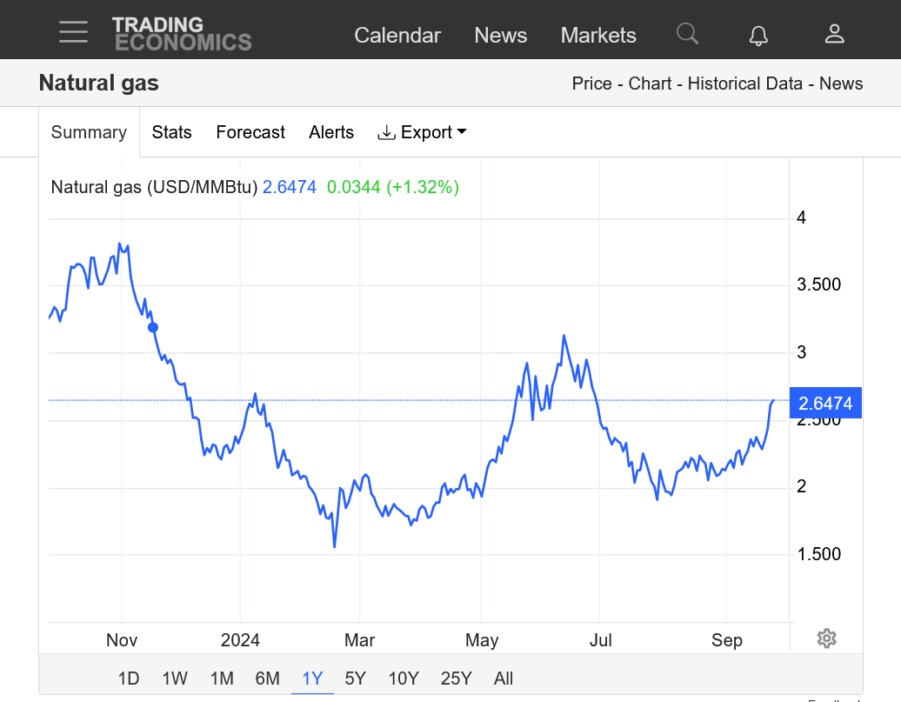Select the Summary tab
This screenshot has width=901, height=702.
[x=89, y=132]
